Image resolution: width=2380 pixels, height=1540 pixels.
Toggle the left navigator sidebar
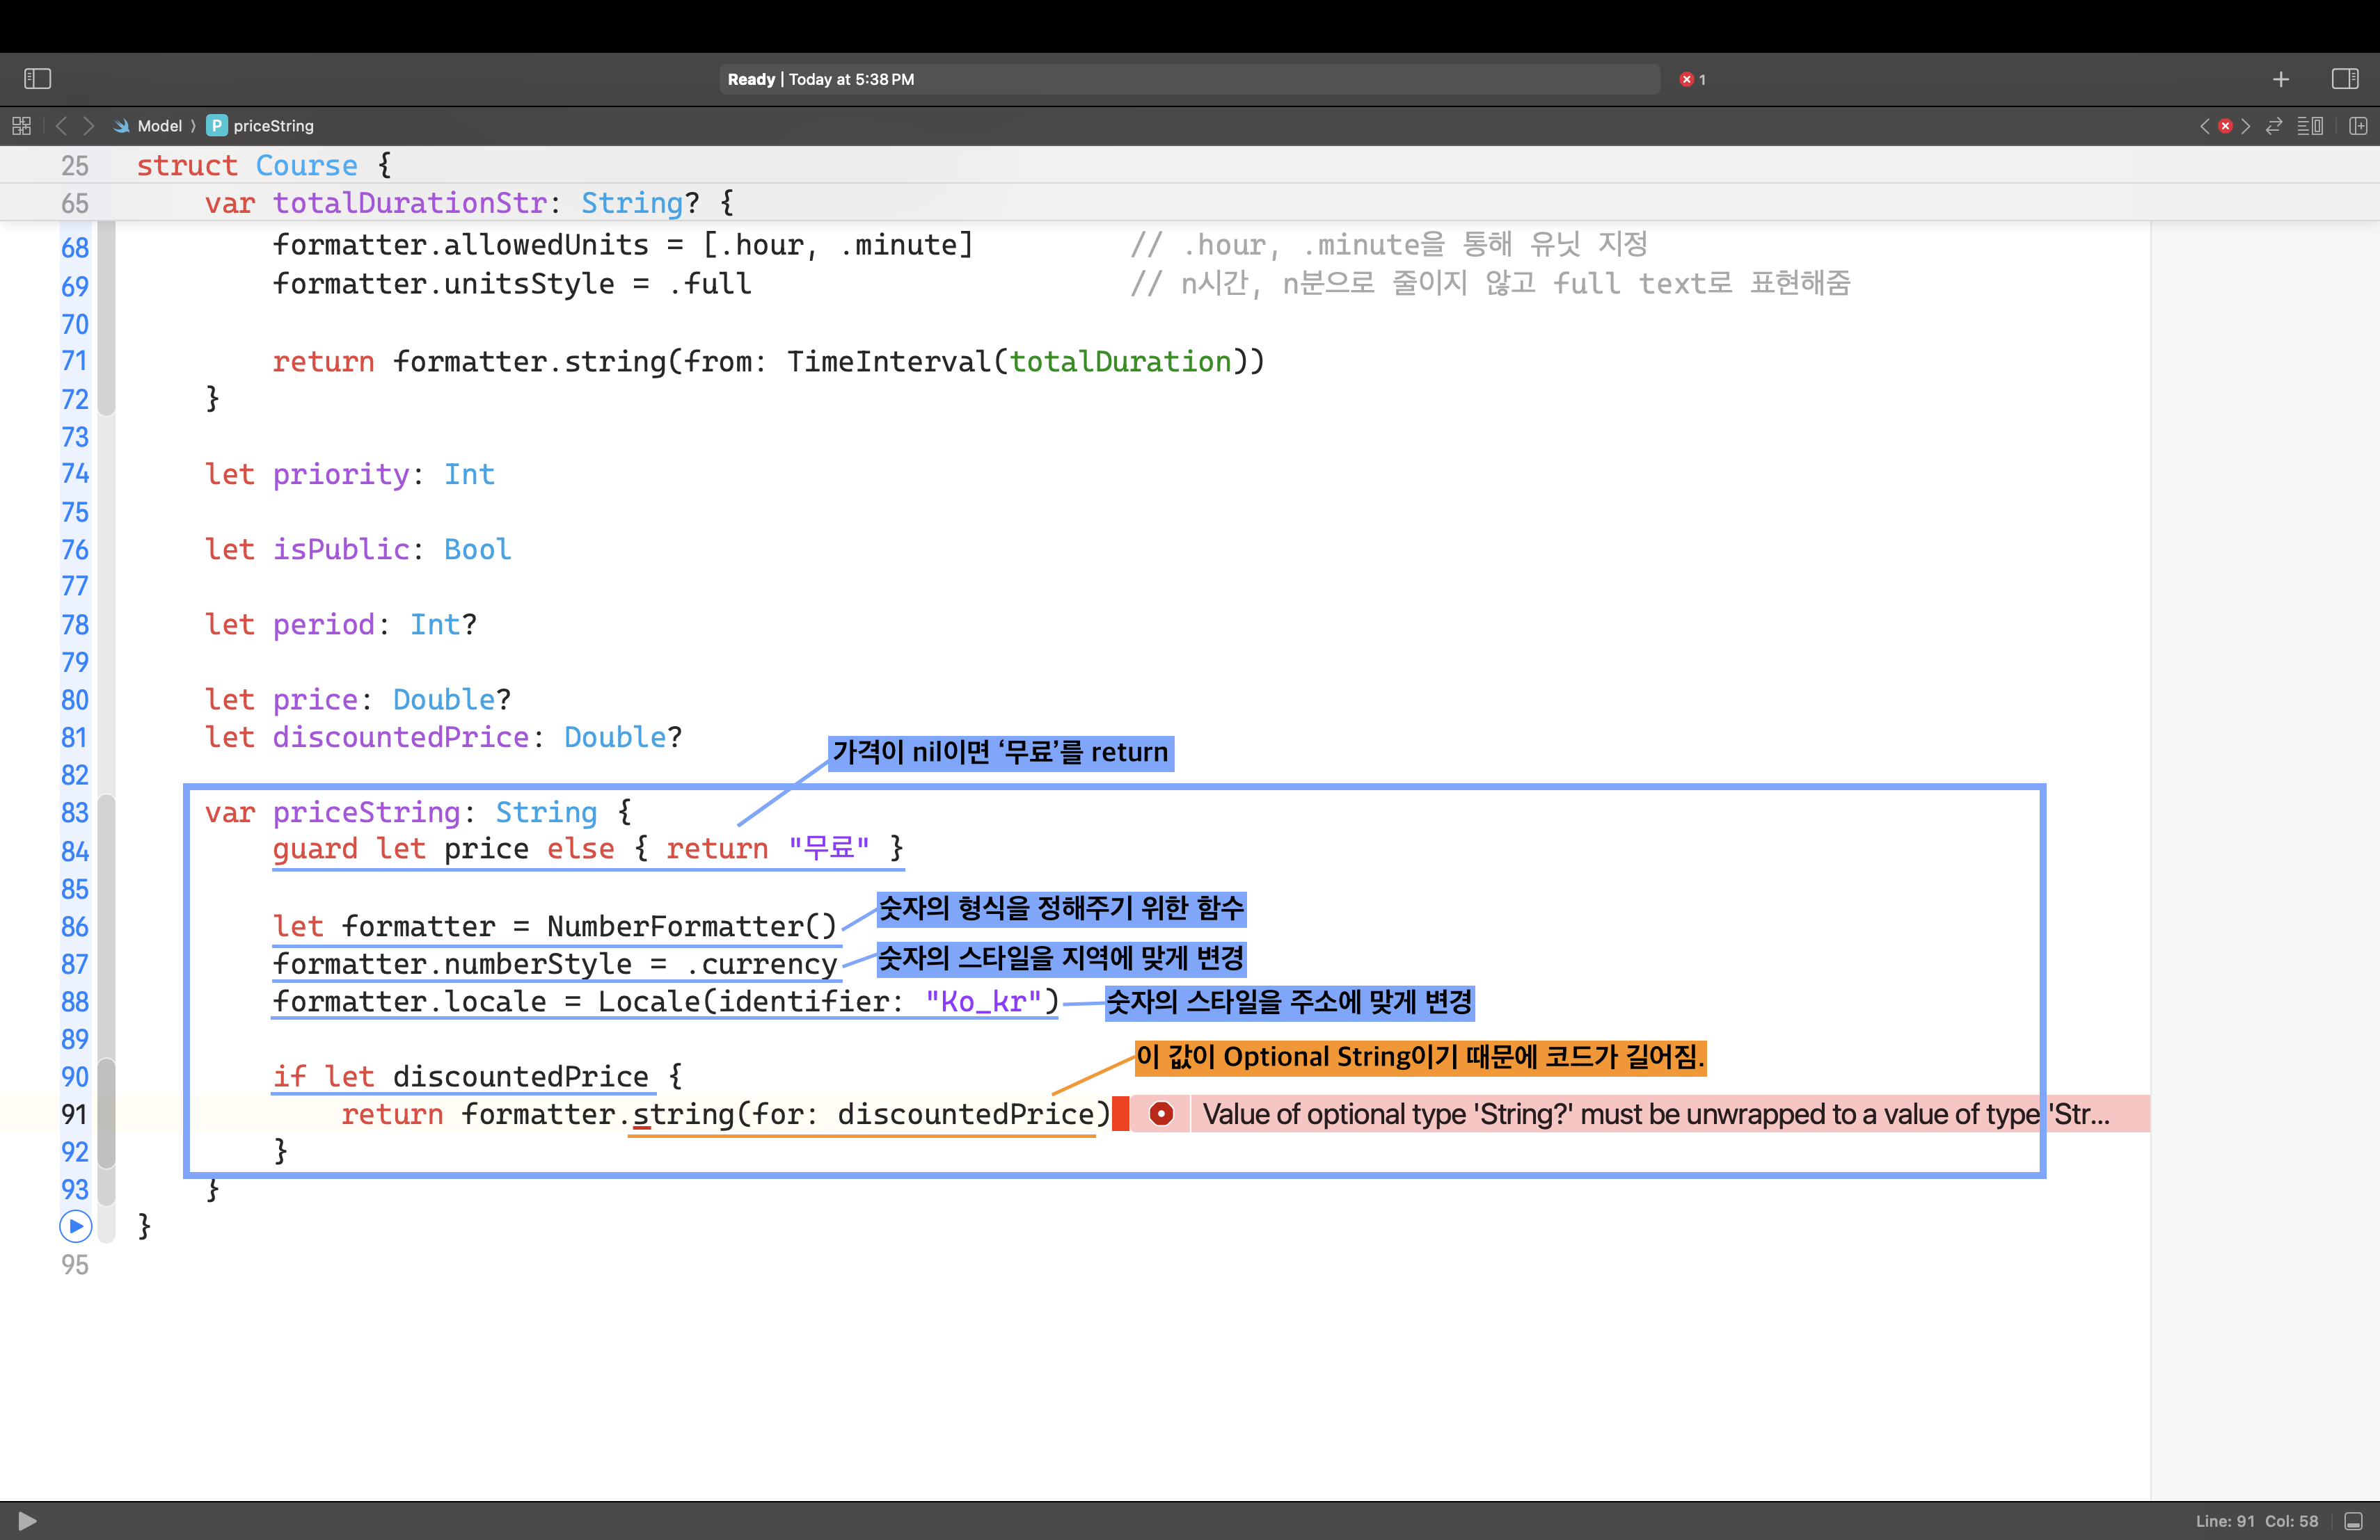(37, 78)
